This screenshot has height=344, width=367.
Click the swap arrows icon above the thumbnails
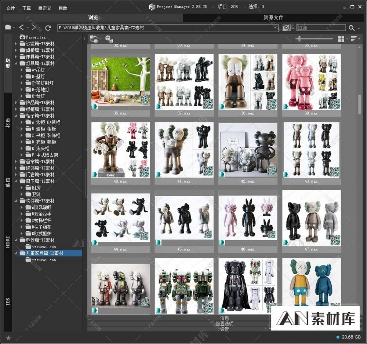point(94,39)
